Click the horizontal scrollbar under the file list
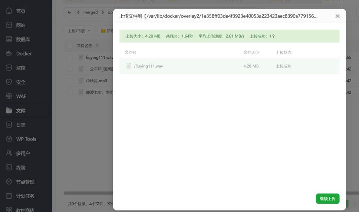 click(88, 193)
